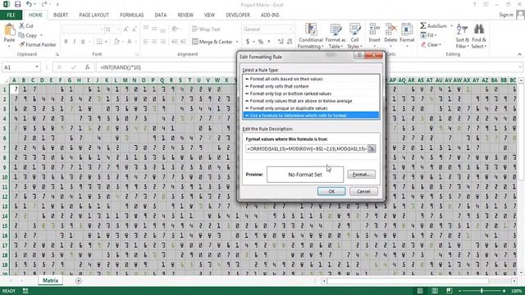525x295 pixels.
Task: Close the Edit Formatting Rule dialog
Action: [374, 56]
